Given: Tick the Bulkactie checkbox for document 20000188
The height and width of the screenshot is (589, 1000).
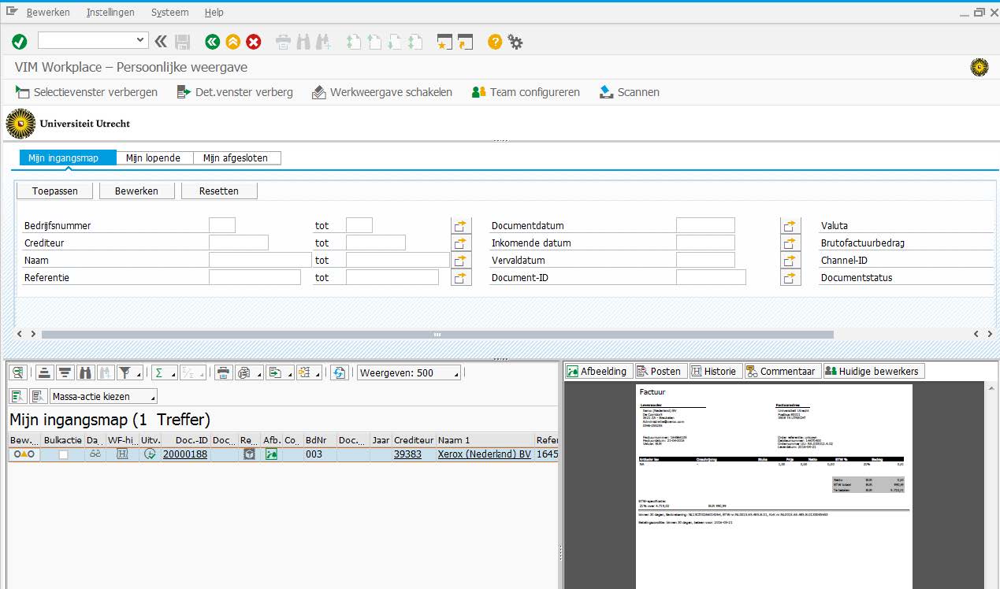Looking at the screenshot, I should coord(63,454).
